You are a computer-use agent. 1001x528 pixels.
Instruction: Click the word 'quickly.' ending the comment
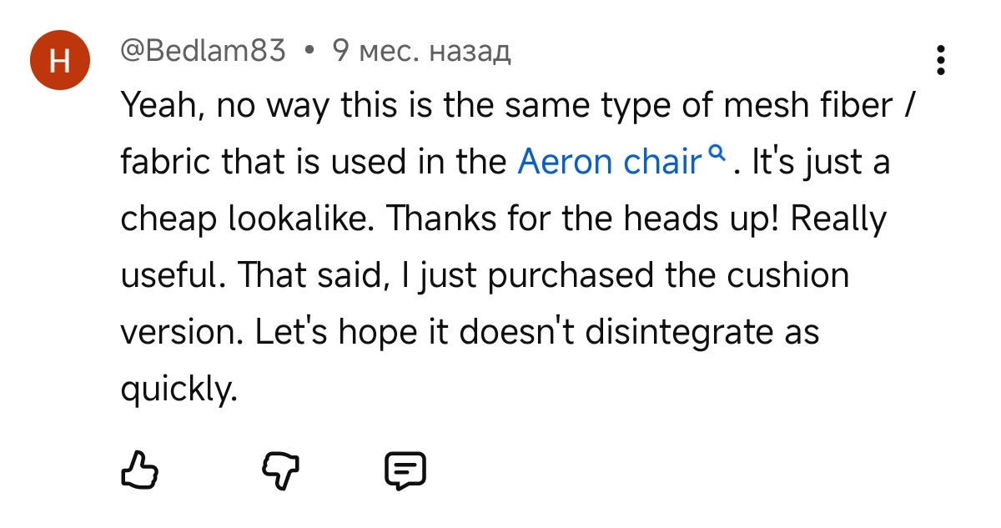179,389
